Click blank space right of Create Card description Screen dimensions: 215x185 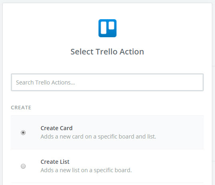[x=180, y=137]
